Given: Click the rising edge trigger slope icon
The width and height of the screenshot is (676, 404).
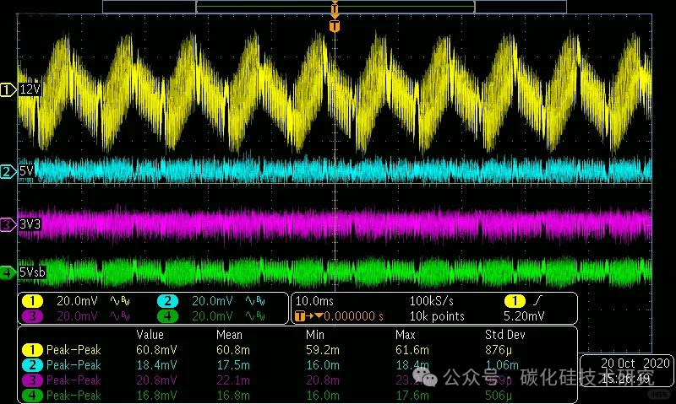Looking at the screenshot, I should pos(537,301).
